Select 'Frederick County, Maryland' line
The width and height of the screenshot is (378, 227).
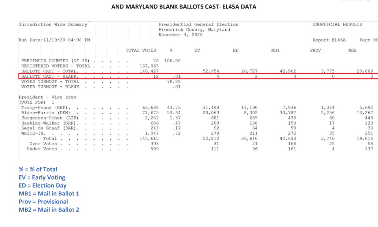pyautogui.click(x=195, y=30)
